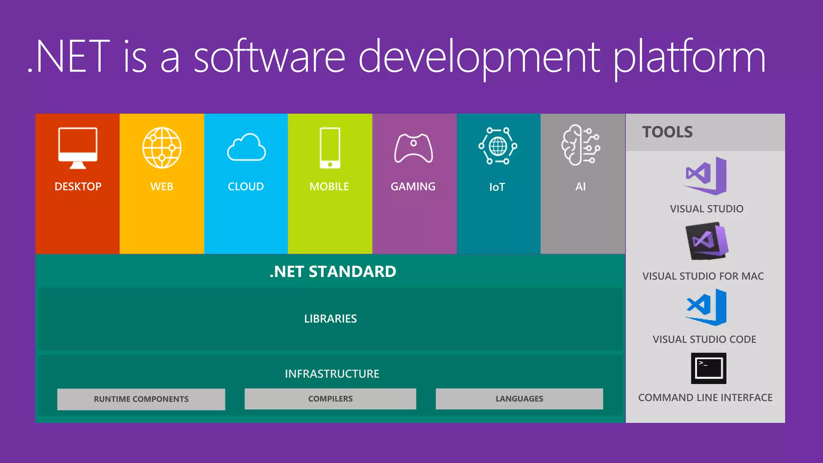This screenshot has width=823, height=463.
Task: Click the Desktop monitor icon
Action: click(x=78, y=148)
